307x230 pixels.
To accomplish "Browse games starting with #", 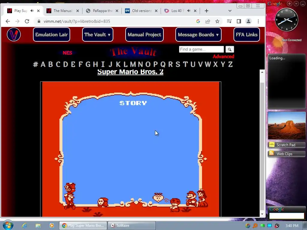I will coord(35,64).
